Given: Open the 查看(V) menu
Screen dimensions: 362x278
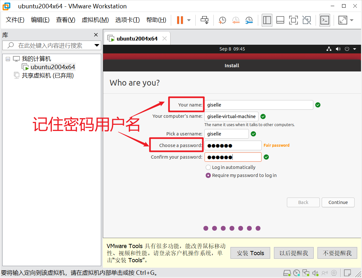Looking at the screenshot, I should point(65,20).
